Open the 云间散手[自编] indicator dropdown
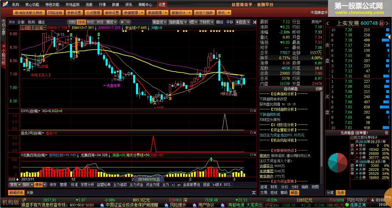The image size is (392, 208). pos(33,28)
